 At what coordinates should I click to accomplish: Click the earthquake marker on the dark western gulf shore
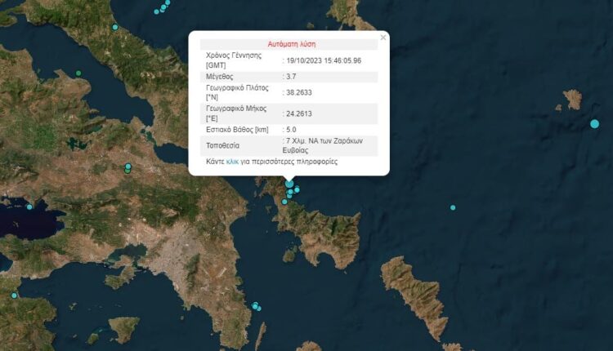click(x=29, y=207)
